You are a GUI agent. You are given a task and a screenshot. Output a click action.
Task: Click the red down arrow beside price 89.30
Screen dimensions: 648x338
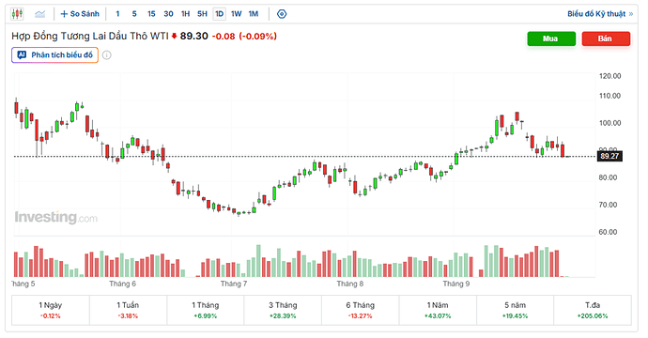click(x=174, y=36)
